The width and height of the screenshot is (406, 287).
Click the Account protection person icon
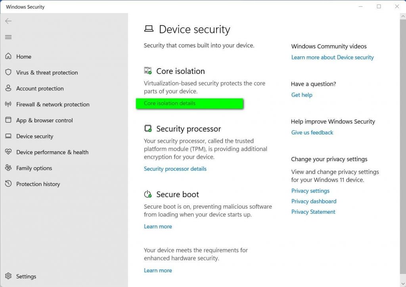pyautogui.click(x=8, y=88)
